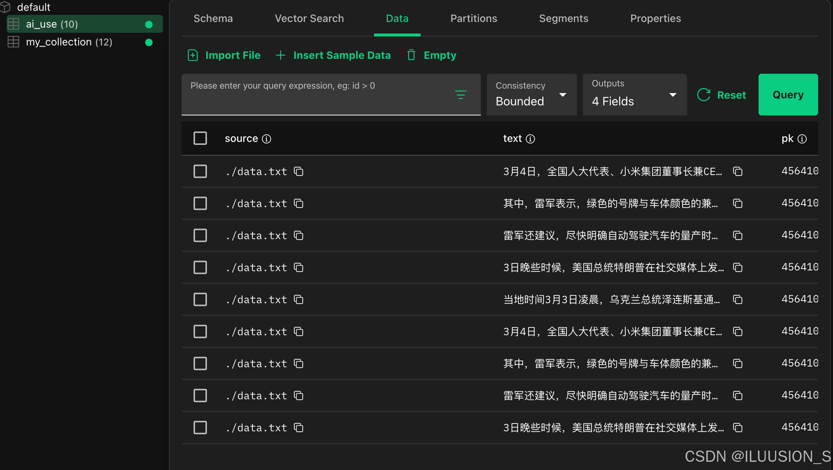
Task: Focus the query expression input field
Action: coord(316,94)
